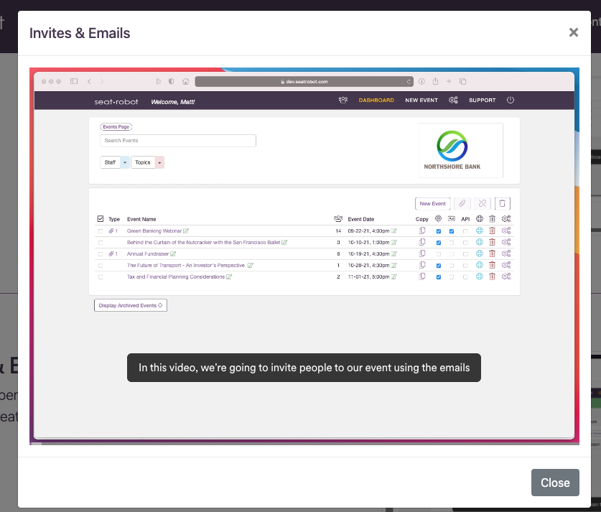Click the logout power icon in the header

tap(511, 100)
